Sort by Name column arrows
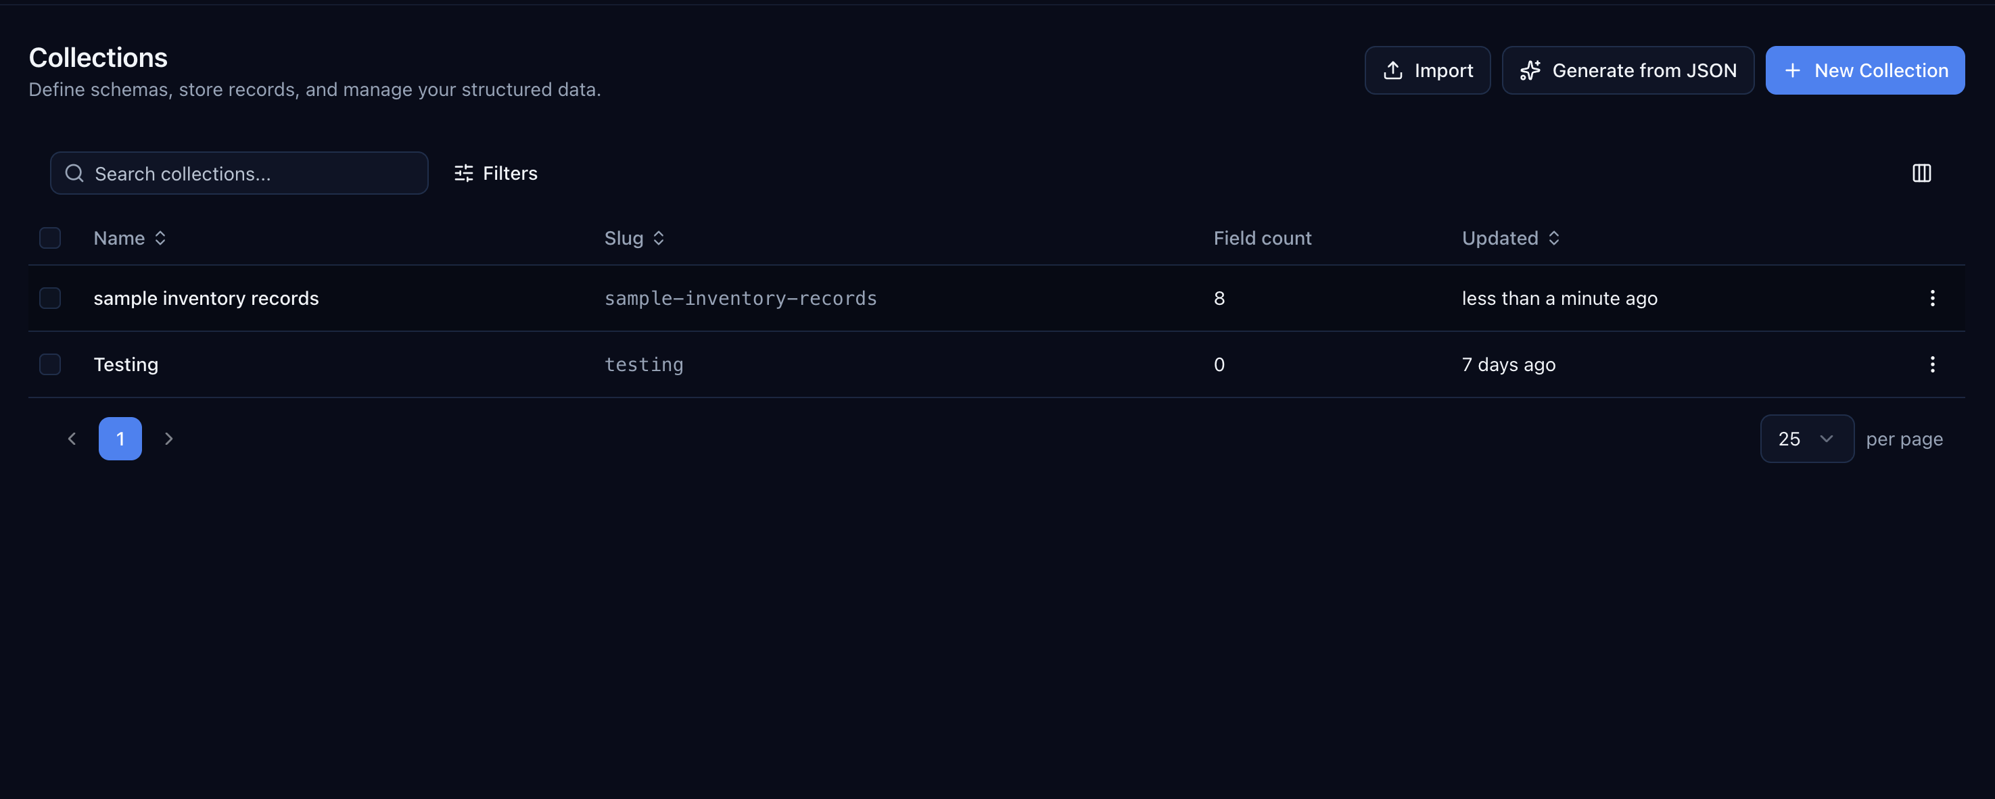Screen dimensions: 1995x799 tap(160, 238)
